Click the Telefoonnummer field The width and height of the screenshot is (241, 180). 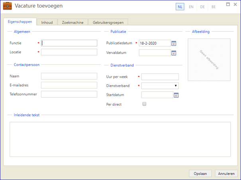[x=69, y=94]
